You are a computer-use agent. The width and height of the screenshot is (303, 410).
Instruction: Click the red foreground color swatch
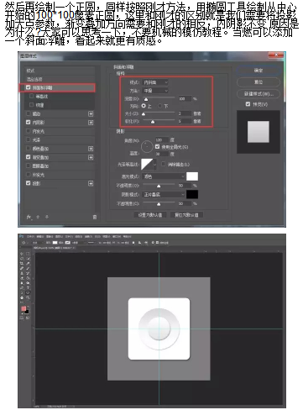click(x=24, y=308)
